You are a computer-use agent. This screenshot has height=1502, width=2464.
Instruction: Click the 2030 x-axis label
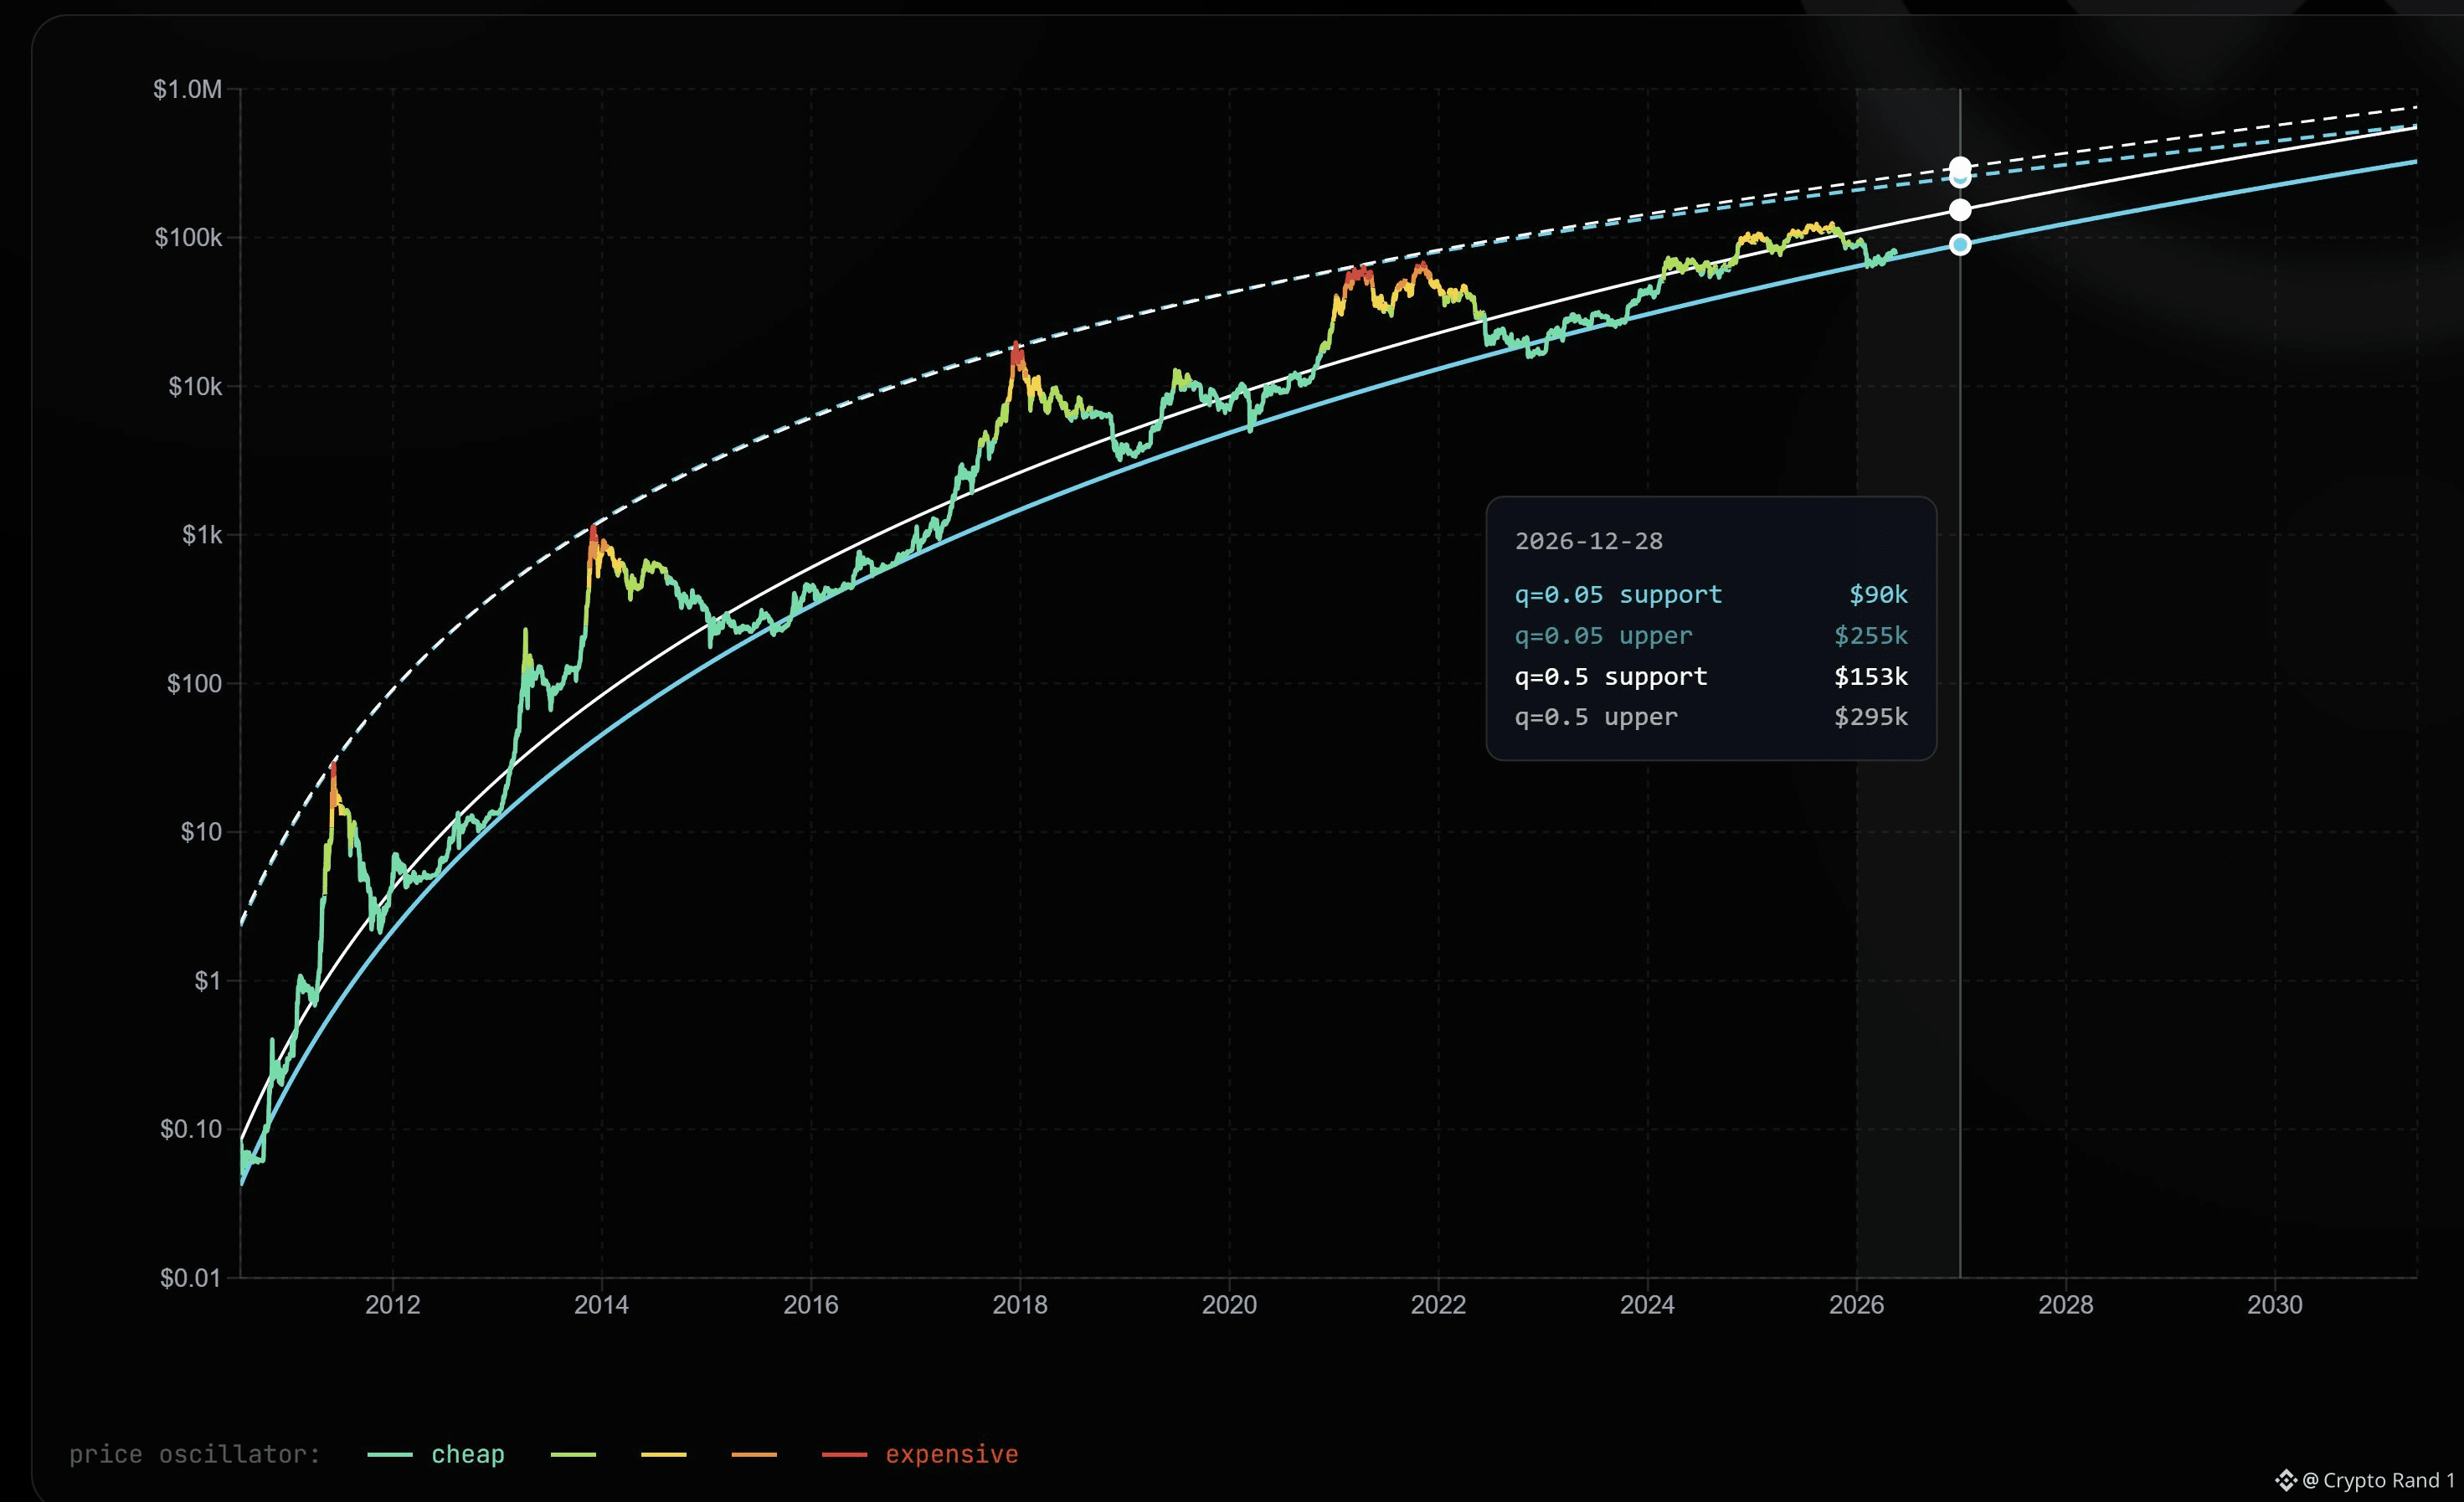pos(2275,1305)
